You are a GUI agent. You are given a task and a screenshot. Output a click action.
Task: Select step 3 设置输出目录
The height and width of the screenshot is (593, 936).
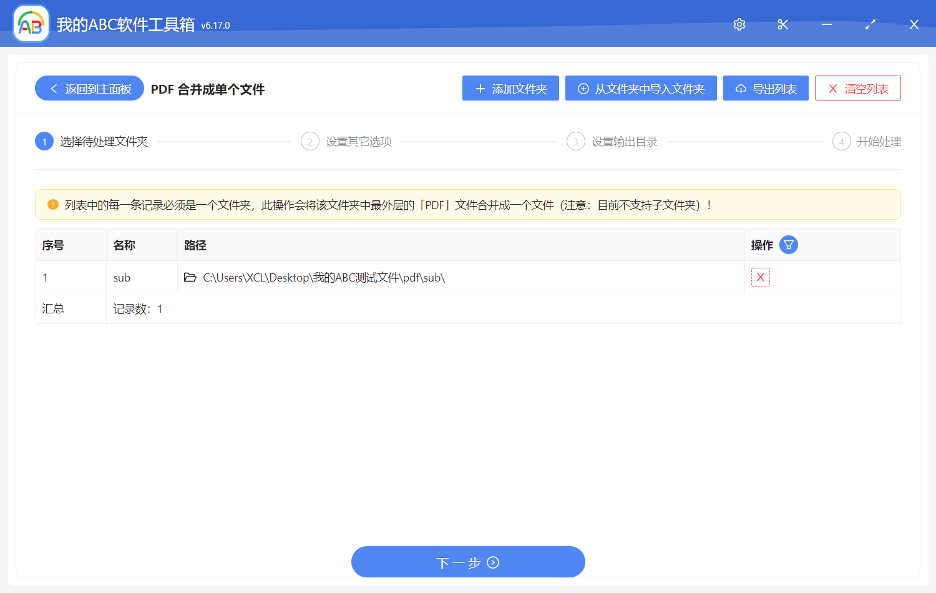pos(612,141)
